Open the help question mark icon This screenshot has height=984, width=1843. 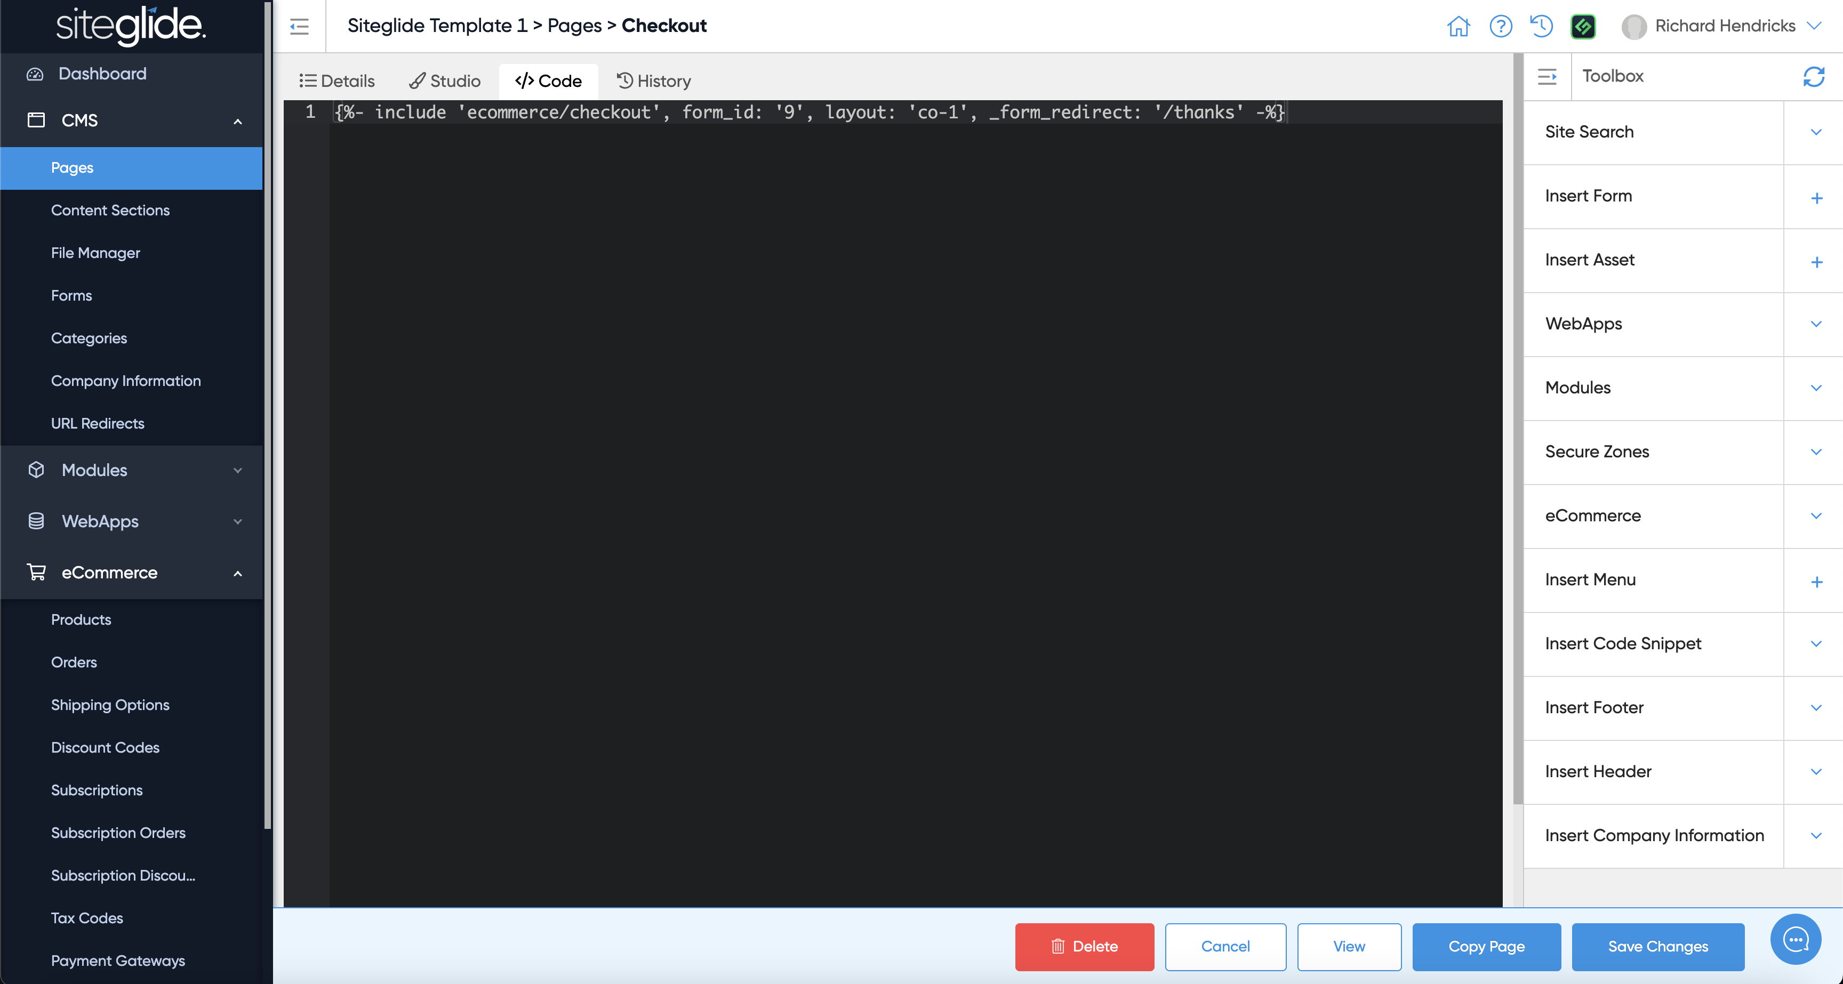pos(1500,27)
